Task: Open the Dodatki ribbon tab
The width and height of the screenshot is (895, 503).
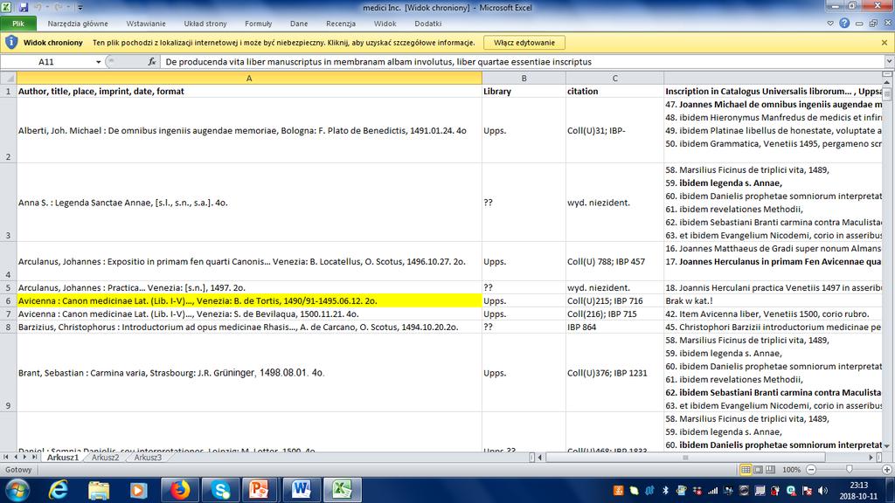Action: [428, 24]
